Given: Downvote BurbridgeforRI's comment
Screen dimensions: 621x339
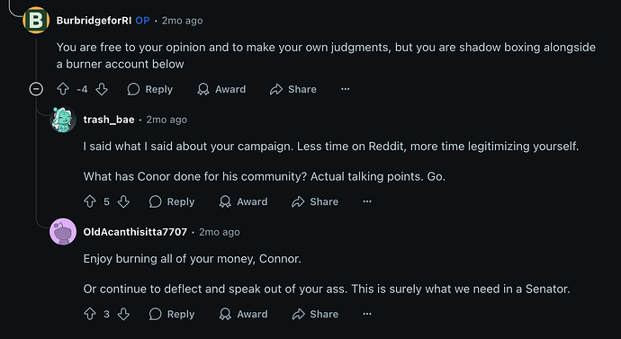Looking at the screenshot, I should [x=102, y=89].
